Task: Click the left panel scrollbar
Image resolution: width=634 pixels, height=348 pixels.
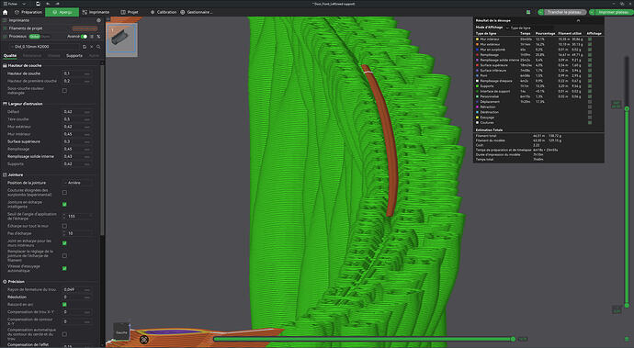Action: point(102,150)
